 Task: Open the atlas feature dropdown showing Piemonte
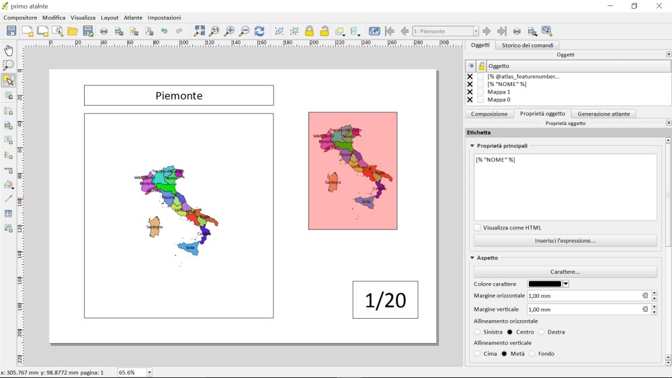pyautogui.click(x=476, y=31)
